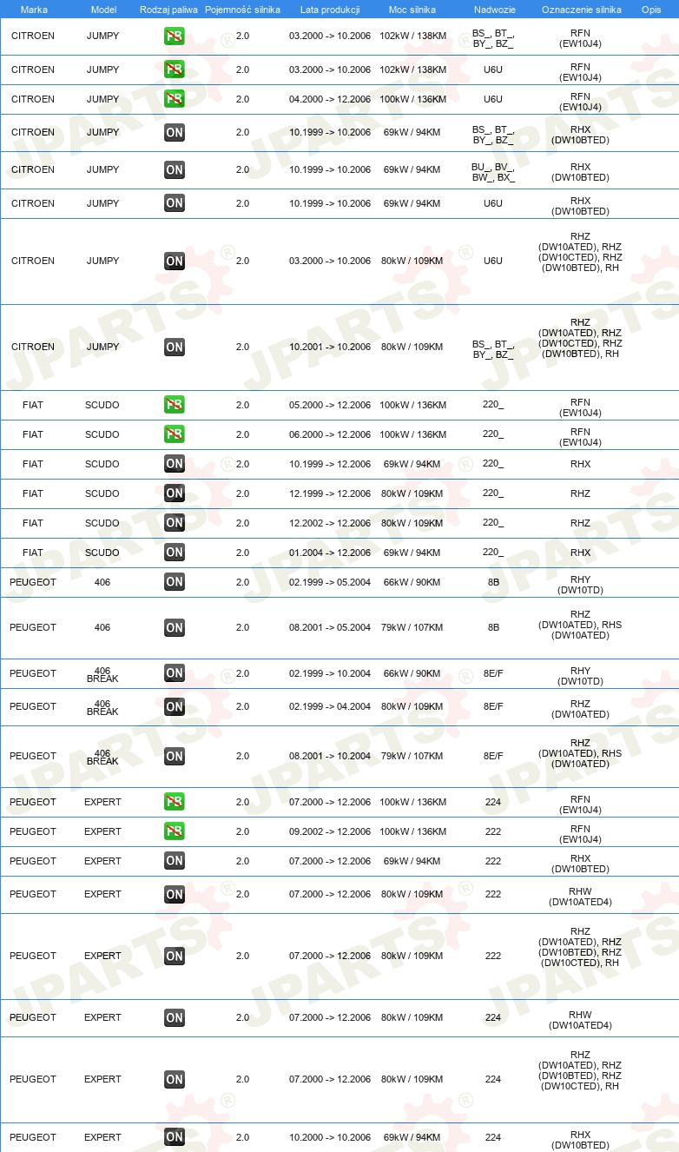Click the Nadwozie column header
Image resolution: width=679 pixels, height=1152 pixels.
pyautogui.click(x=493, y=10)
